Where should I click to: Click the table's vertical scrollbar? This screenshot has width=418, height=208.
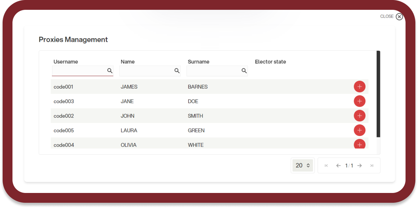378,94
